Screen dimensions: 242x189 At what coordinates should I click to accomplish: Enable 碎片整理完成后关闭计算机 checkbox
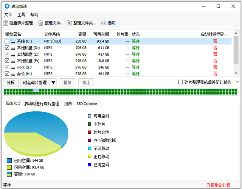pyautogui.click(x=180, y=82)
